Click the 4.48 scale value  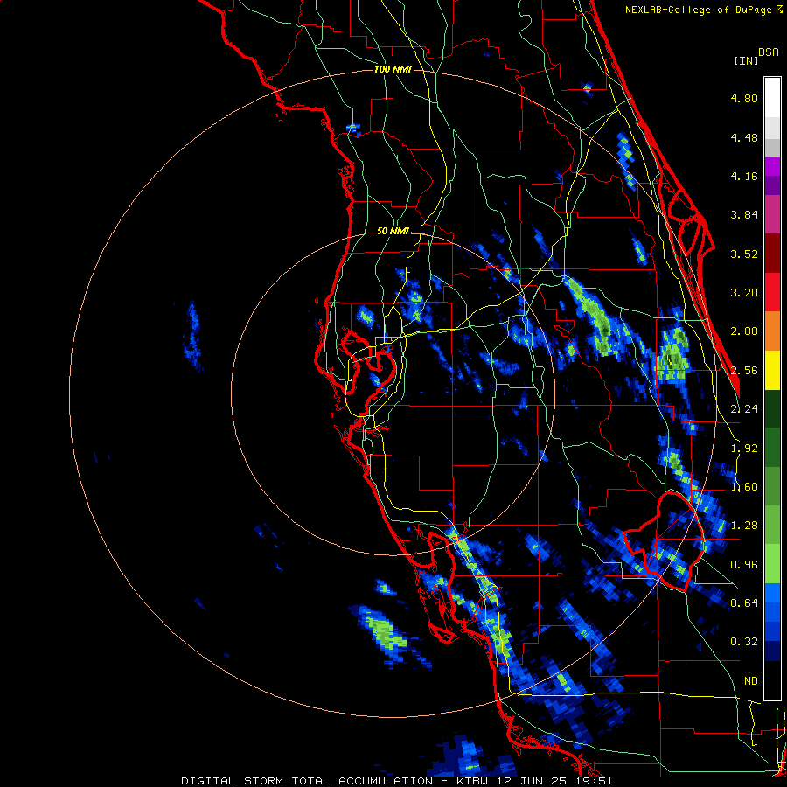pos(744,137)
